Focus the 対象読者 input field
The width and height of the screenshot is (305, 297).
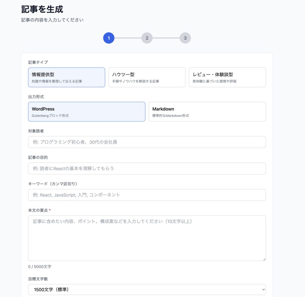click(x=147, y=142)
